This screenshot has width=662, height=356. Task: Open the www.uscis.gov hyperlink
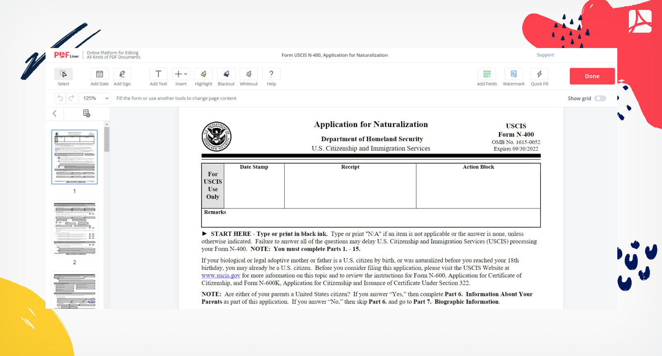221,276
